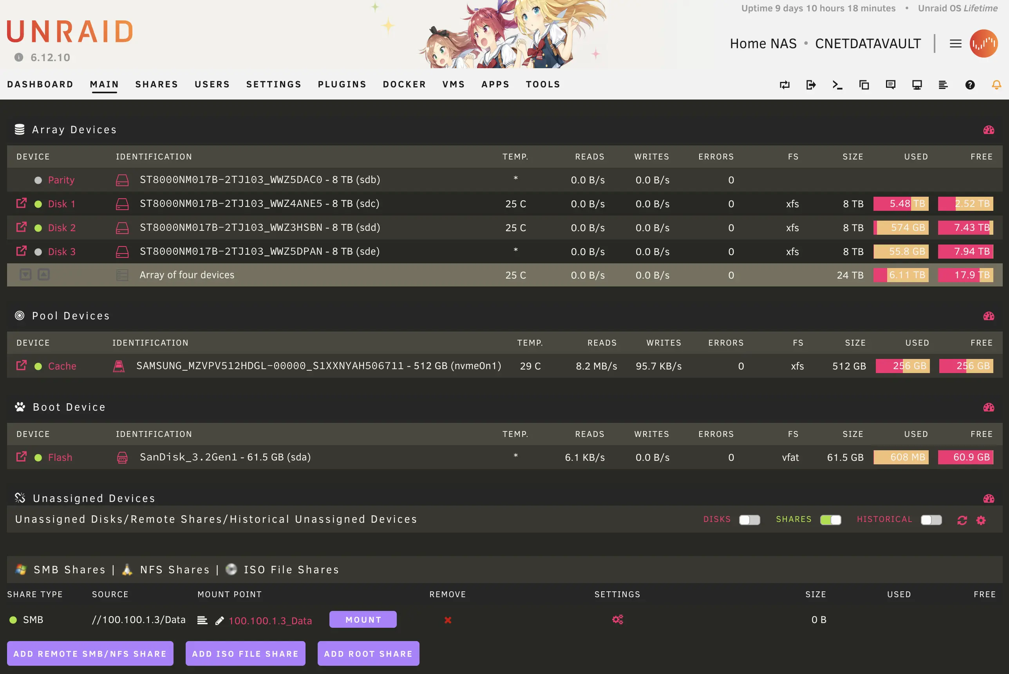Click the Mount button for SMB share

[x=363, y=620]
